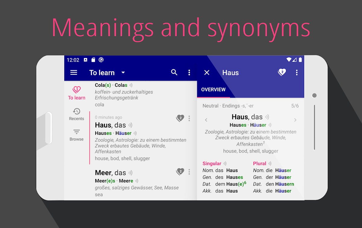Screen dimensions: 362x228
Task: Tap the search magnifier icon
Action: click(x=174, y=72)
